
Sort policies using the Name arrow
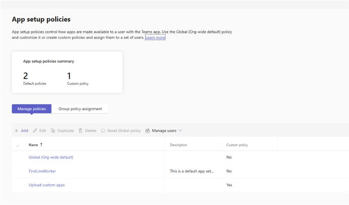click(41, 145)
